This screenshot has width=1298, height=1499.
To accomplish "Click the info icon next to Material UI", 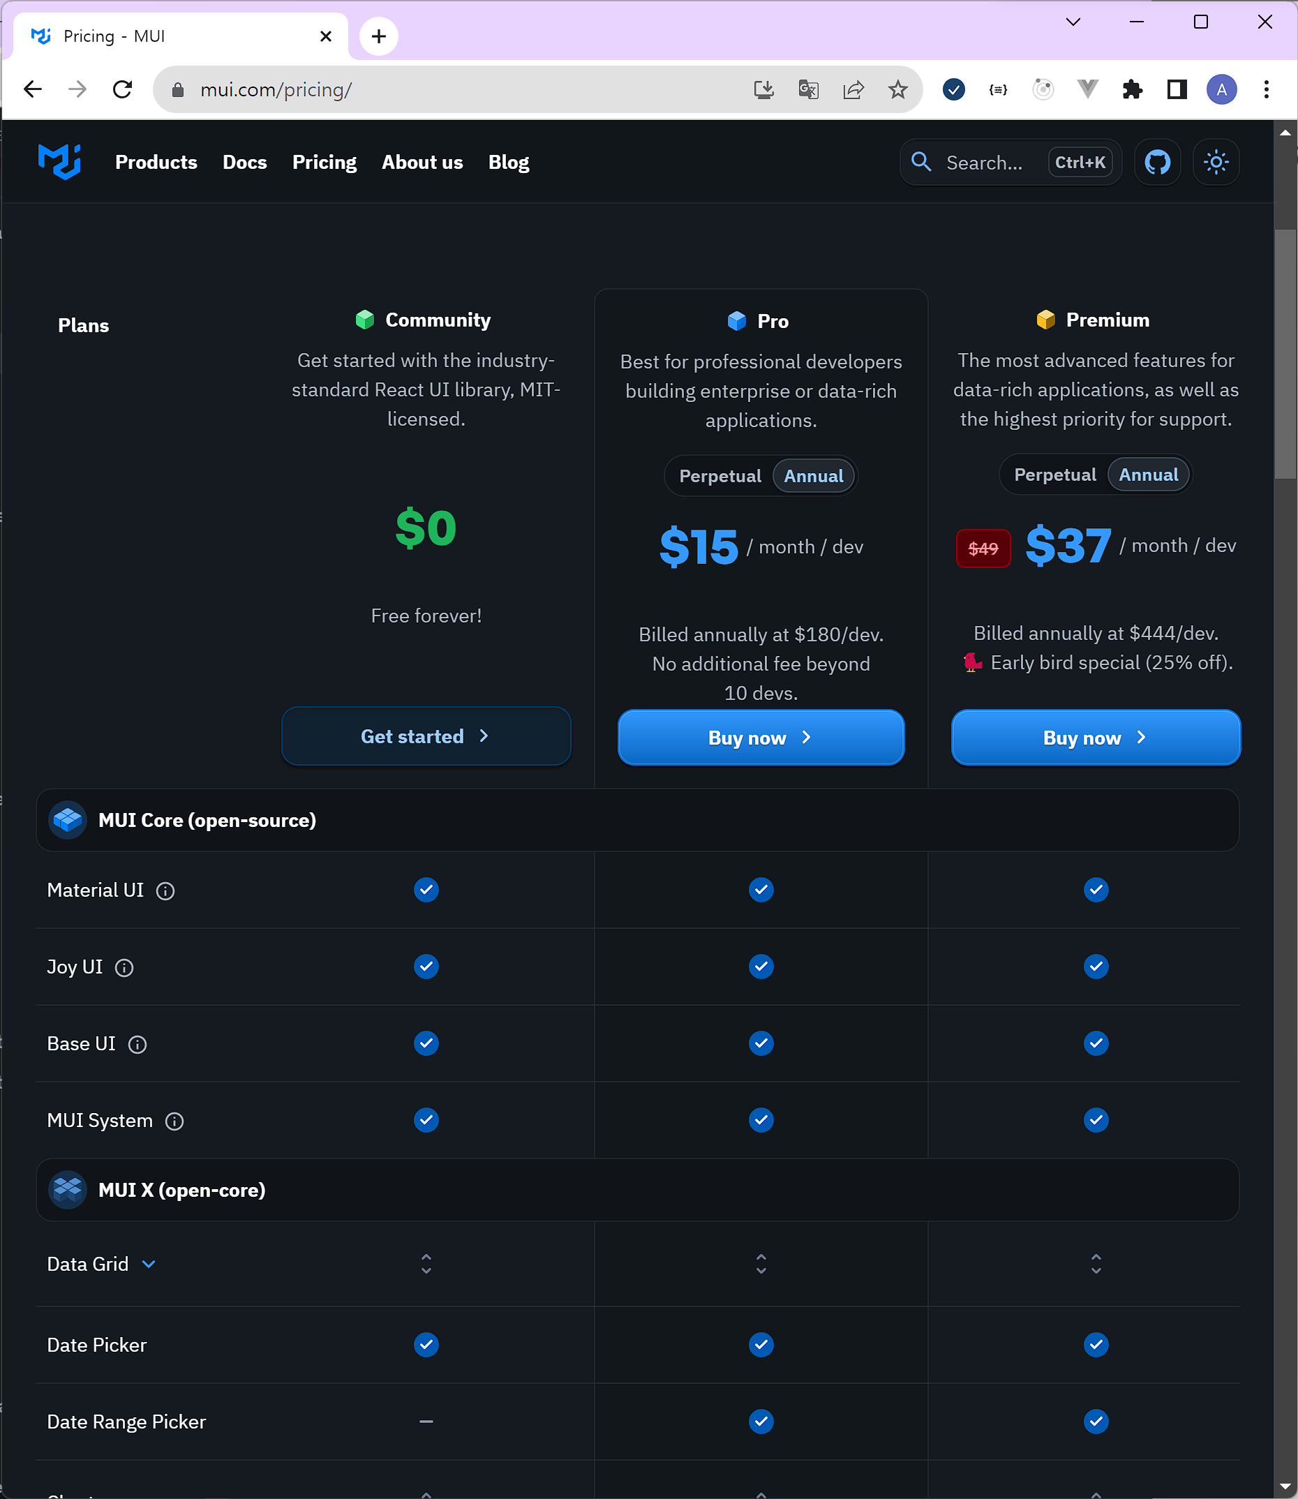I will coord(165,890).
